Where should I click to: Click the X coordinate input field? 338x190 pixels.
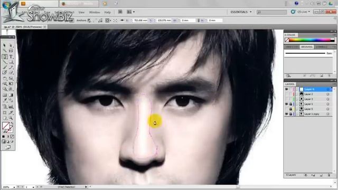point(140,21)
